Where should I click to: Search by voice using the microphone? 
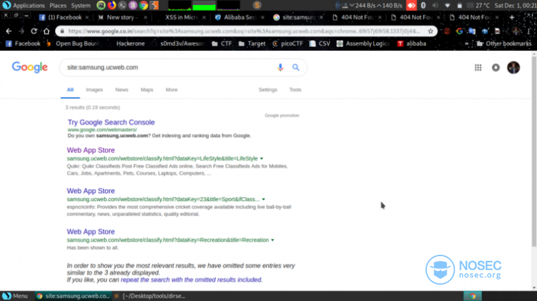280,67
